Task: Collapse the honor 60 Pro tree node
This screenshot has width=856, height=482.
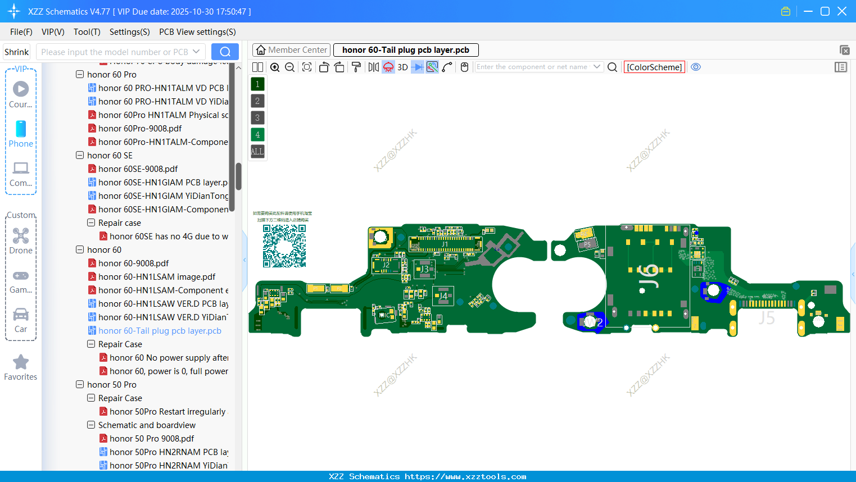Action: point(80,74)
